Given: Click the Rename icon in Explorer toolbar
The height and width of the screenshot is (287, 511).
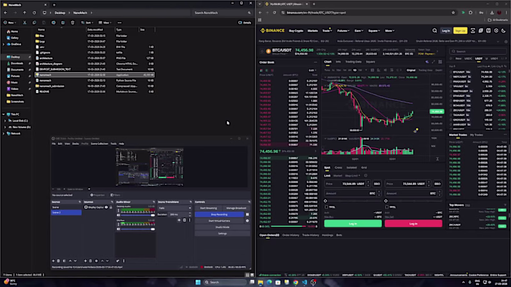Looking at the screenshot, I should 54,23.
